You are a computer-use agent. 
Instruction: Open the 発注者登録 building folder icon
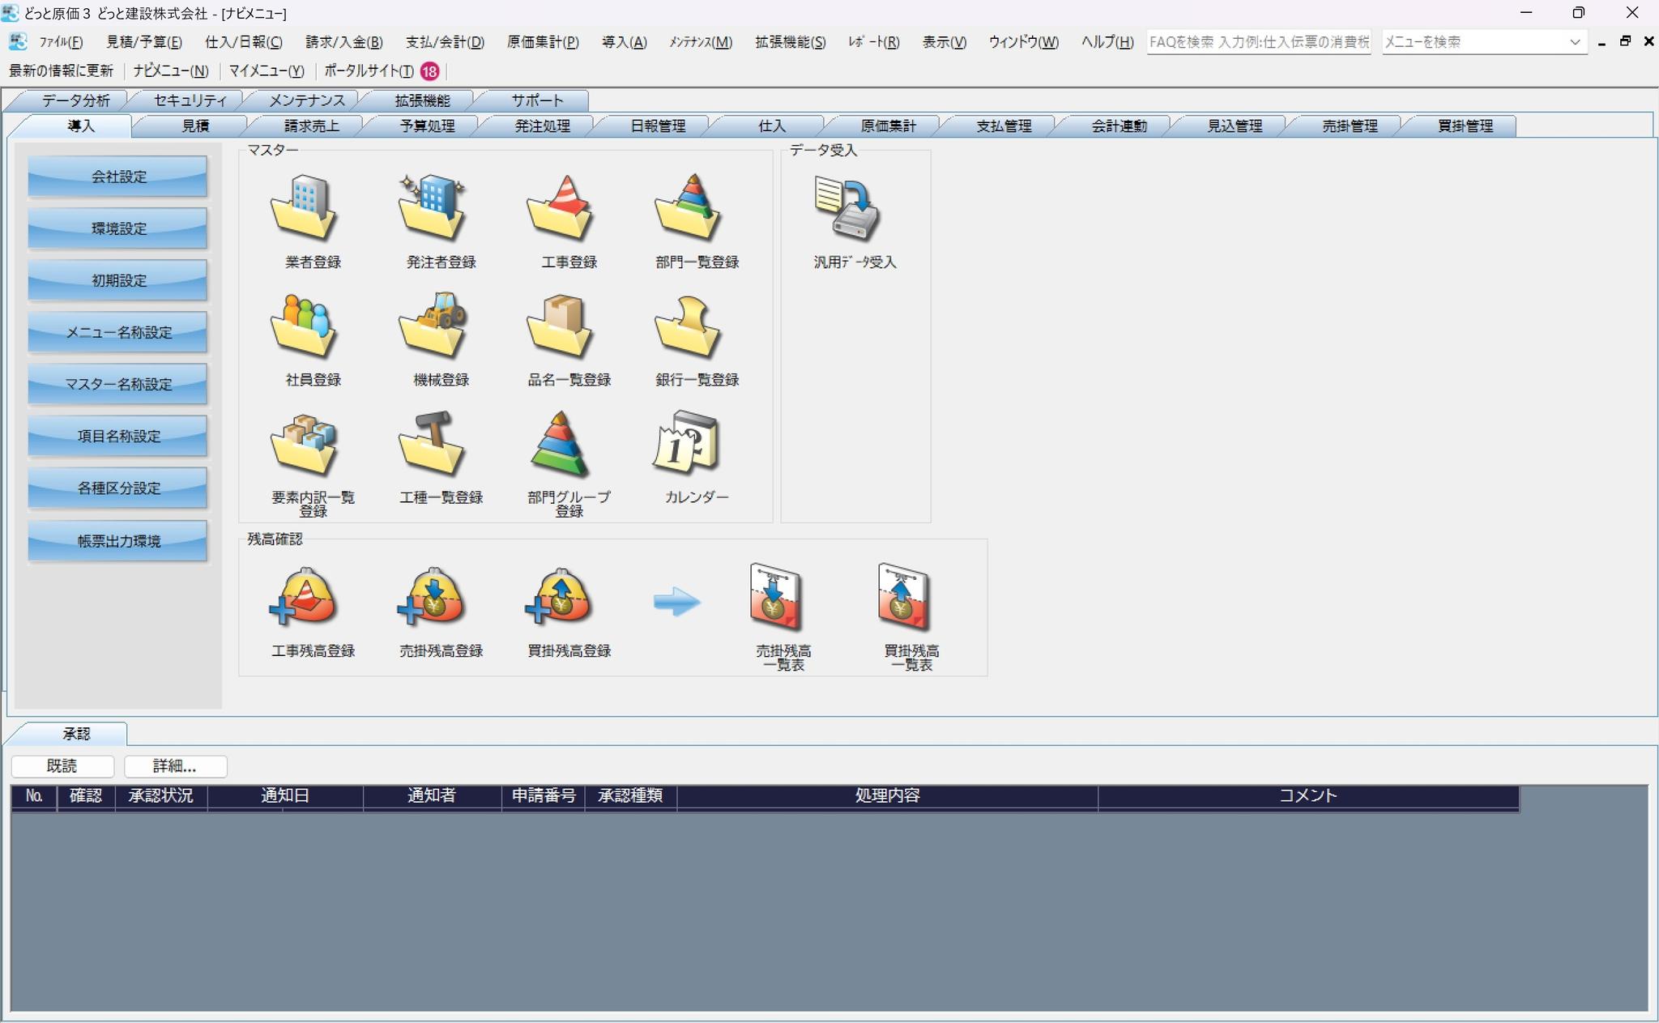click(x=433, y=208)
